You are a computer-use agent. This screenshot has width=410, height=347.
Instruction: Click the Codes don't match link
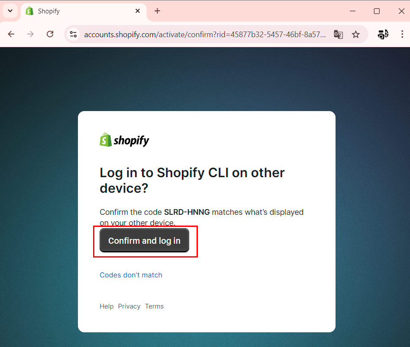point(131,275)
